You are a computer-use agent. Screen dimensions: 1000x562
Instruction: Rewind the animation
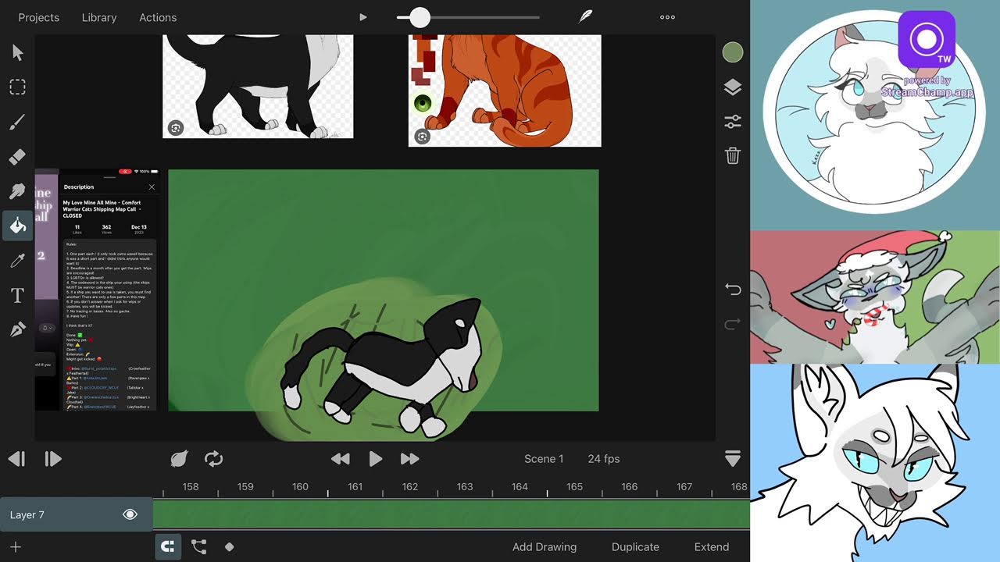(340, 459)
